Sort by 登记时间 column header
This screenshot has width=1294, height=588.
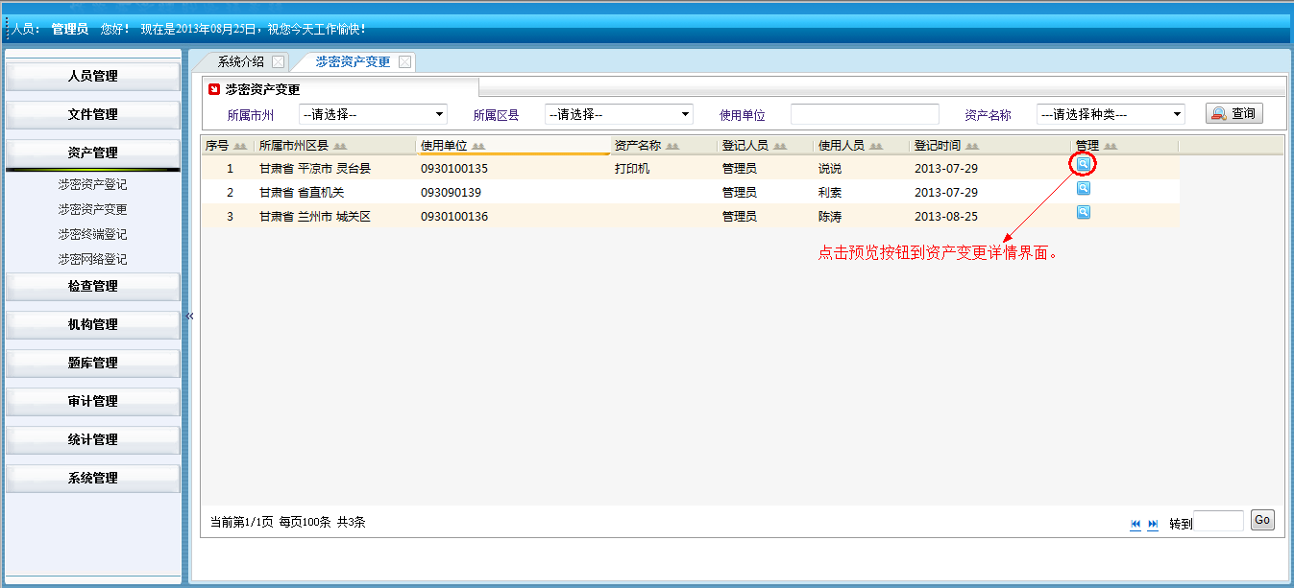[x=990, y=146]
